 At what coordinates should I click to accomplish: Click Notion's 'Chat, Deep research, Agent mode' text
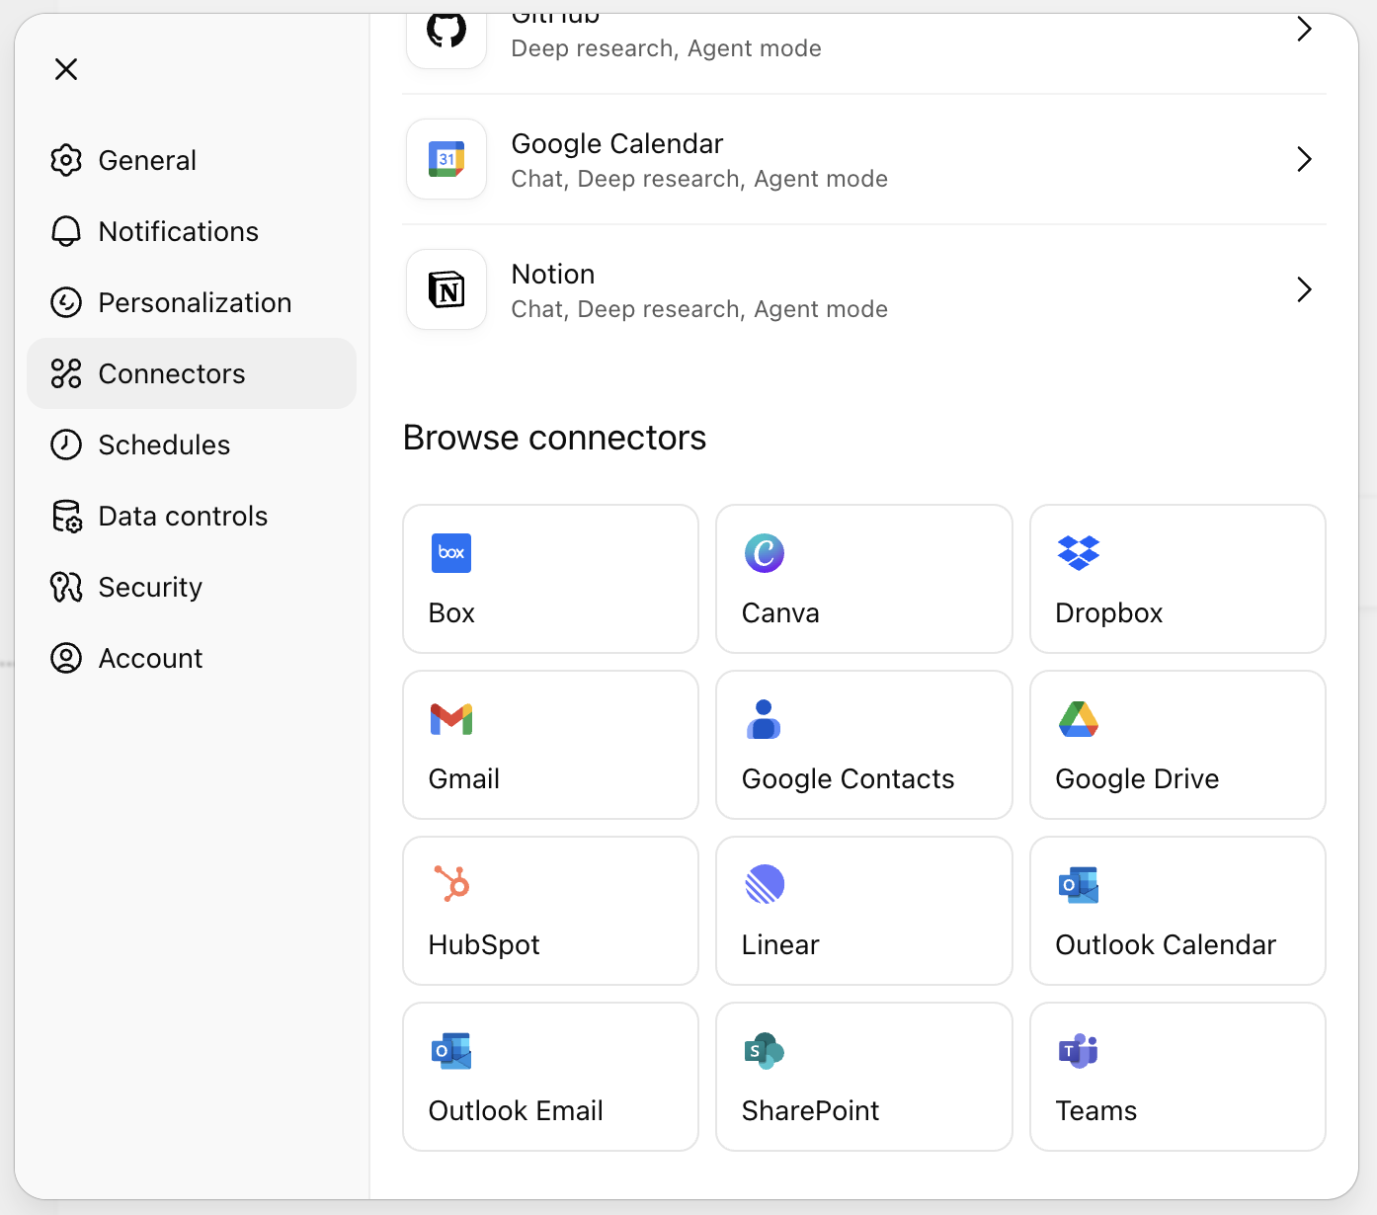click(x=699, y=309)
